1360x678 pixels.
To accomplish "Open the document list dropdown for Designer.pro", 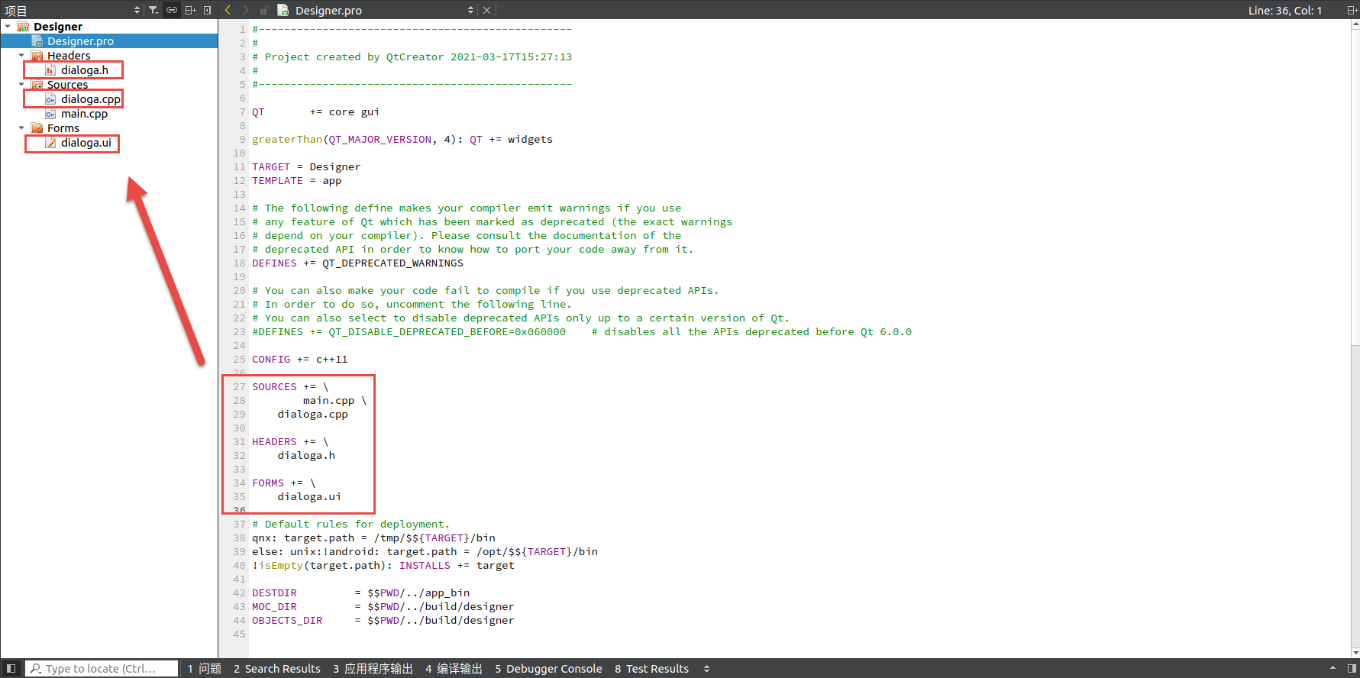I will [x=470, y=10].
